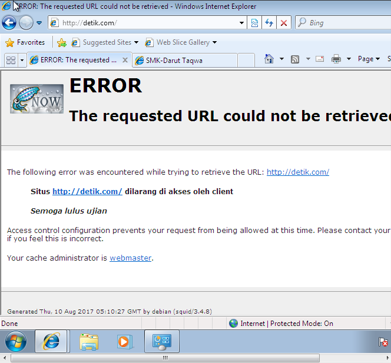Click the Bing search box

[343, 23]
